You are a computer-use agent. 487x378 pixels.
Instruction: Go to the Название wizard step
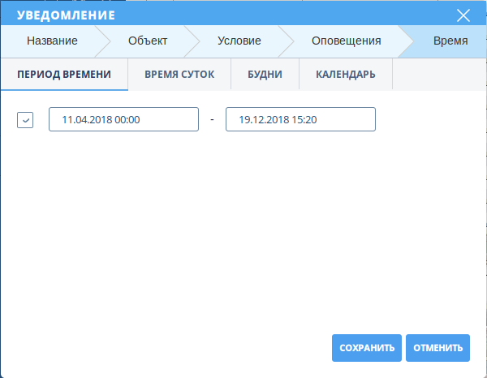tap(52, 41)
